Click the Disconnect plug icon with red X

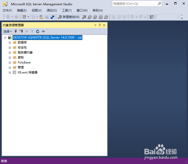[21, 31]
